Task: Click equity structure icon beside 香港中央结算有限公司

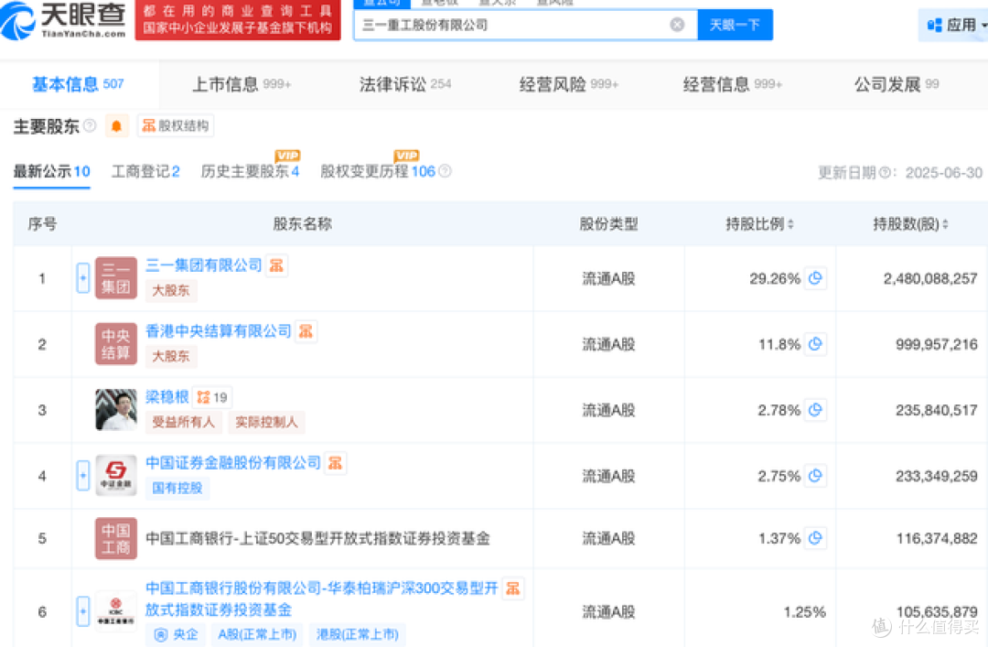Action: pos(306,331)
